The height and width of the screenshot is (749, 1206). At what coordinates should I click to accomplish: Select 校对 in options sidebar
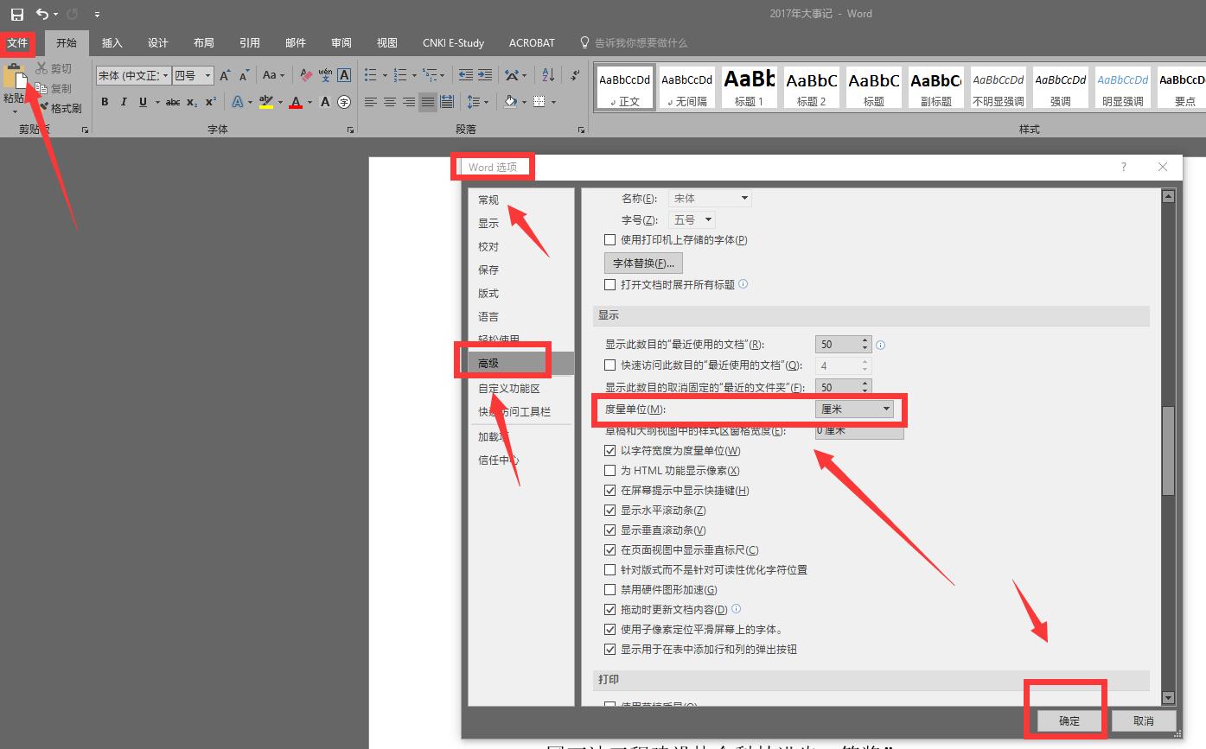(x=521, y=246)
